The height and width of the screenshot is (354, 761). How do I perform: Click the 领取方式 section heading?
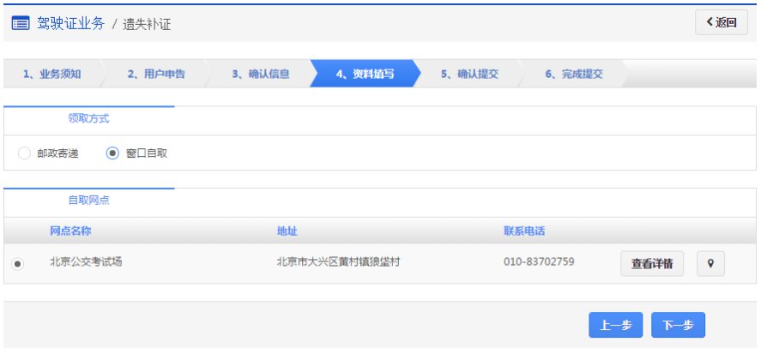point(88,119)
